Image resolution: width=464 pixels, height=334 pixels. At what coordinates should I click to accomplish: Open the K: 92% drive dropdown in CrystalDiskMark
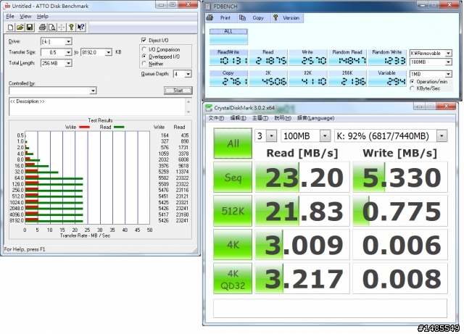(442, 136)
